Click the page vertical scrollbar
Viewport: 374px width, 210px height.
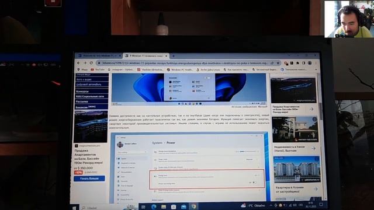click(x=321, y=112)
